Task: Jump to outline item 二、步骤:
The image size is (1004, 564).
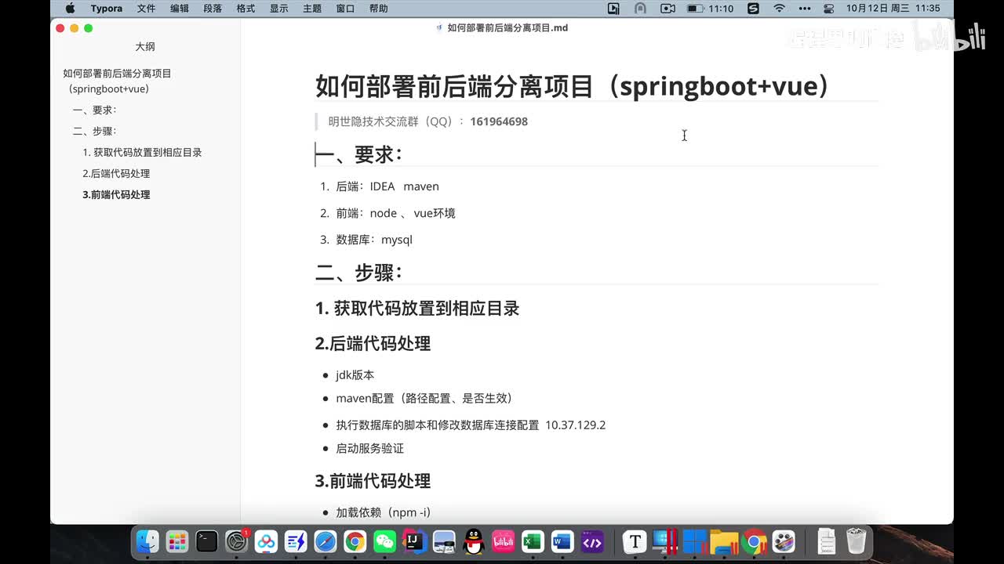Action: tap(94, 131)
